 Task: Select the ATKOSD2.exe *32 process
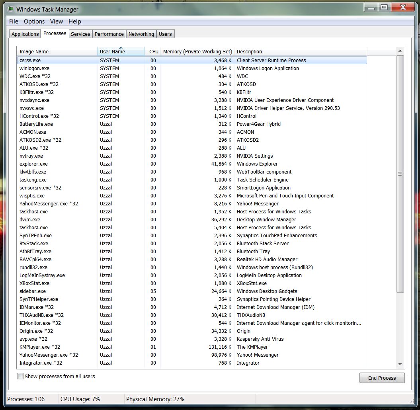(192, 140)
